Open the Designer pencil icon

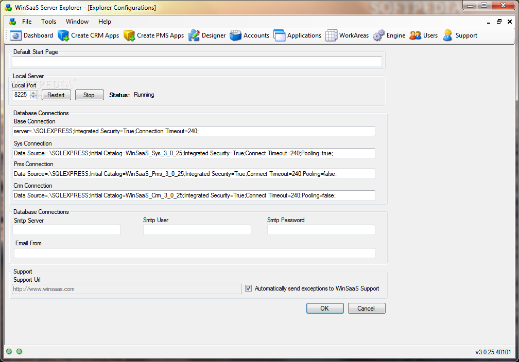coord(194,35)
